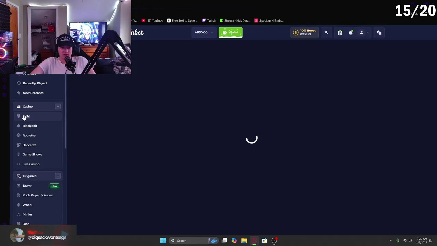Open File Explorer from the taskbar
The width and height of the screenshot is (437, 246).
point(244,241)
